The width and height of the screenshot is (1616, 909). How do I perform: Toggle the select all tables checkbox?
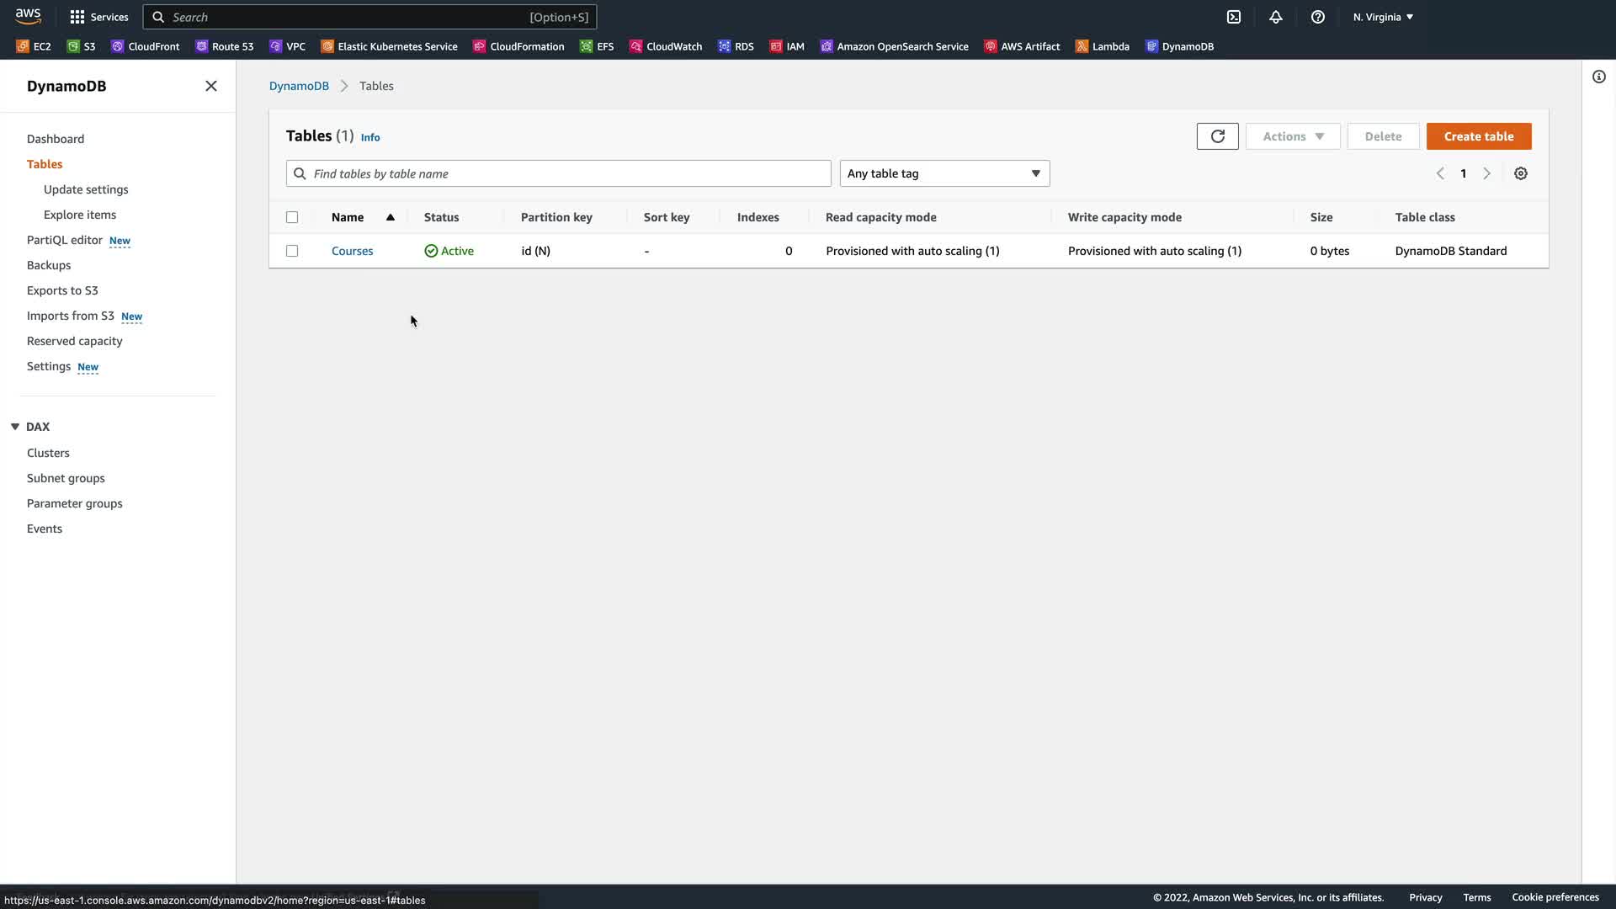[x=292, y=217]
